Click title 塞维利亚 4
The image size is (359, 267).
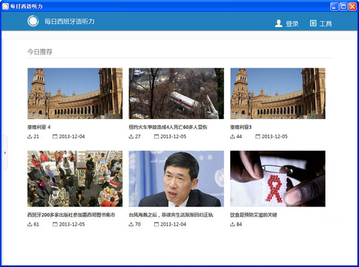click(39, 127)
